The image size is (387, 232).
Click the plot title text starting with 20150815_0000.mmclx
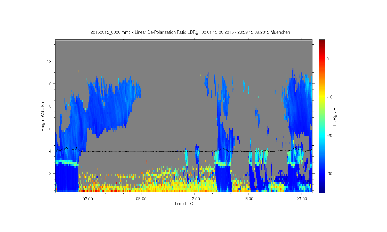coord(190,32)
